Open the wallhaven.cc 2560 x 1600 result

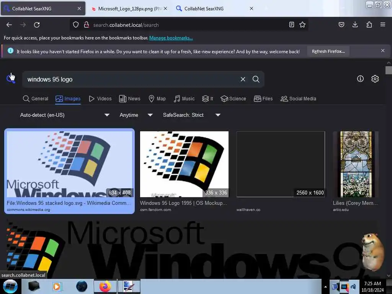tap(281, 164)
